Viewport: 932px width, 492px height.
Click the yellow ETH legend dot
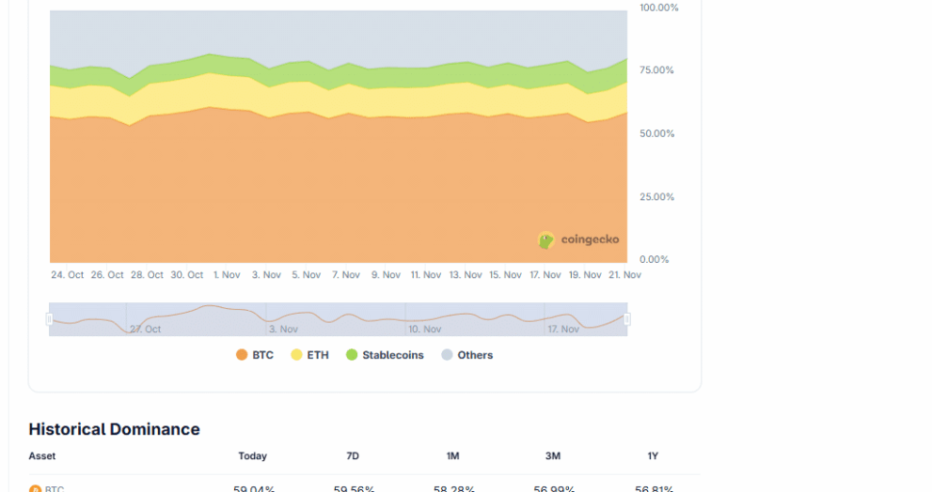[296, 355]
